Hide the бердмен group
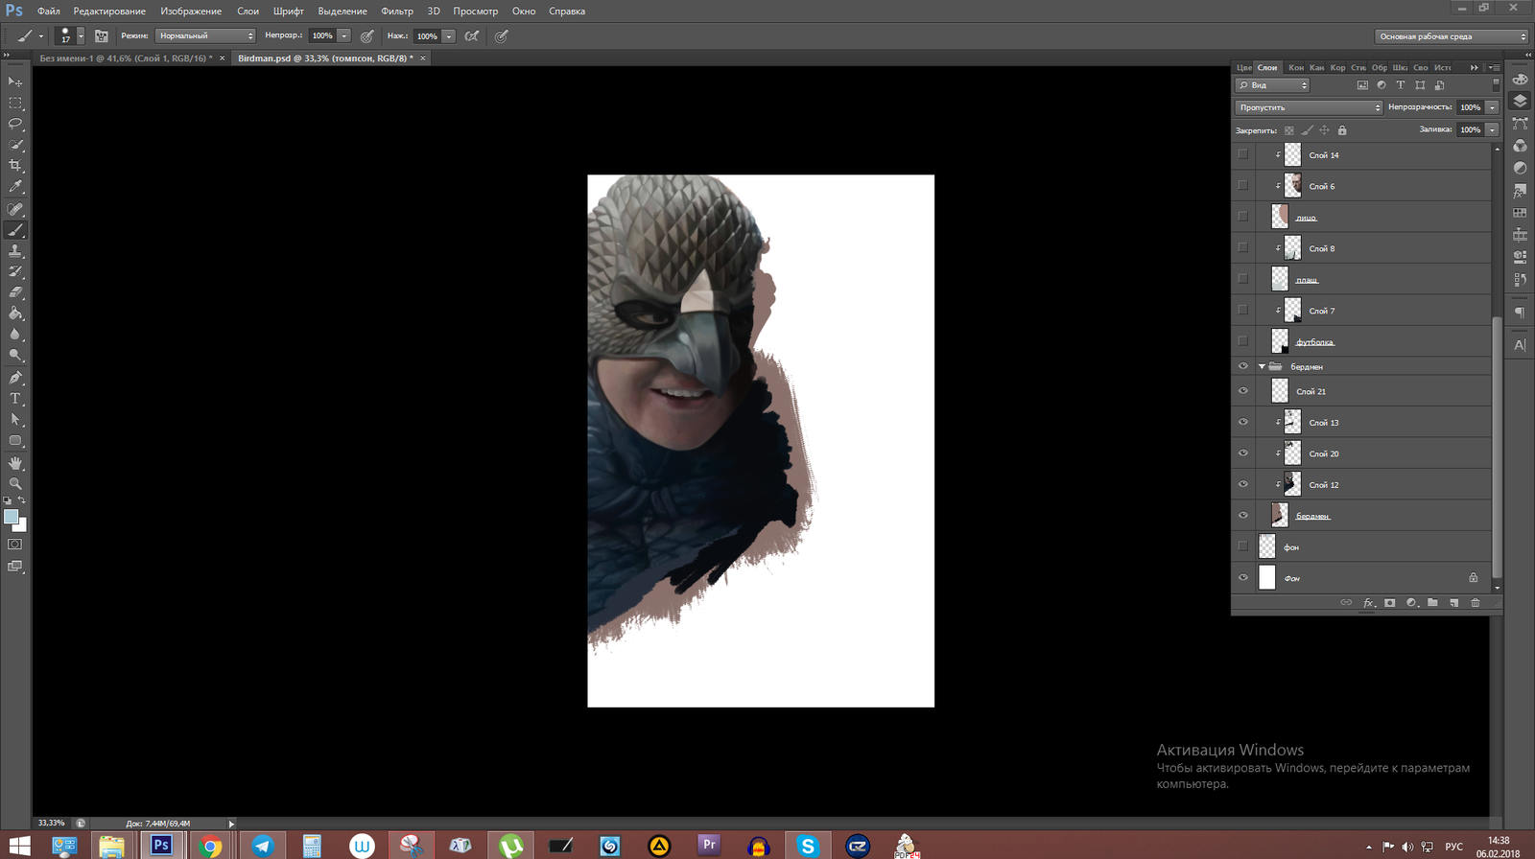The height and width of the screenshot is (859, 1535). pyautogui.click(x=1243, y=366)
